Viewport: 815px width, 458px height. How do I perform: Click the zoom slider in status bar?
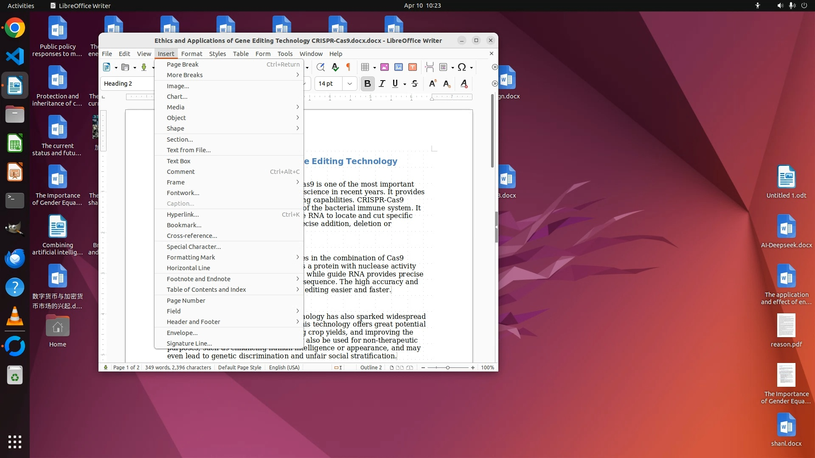447,368
